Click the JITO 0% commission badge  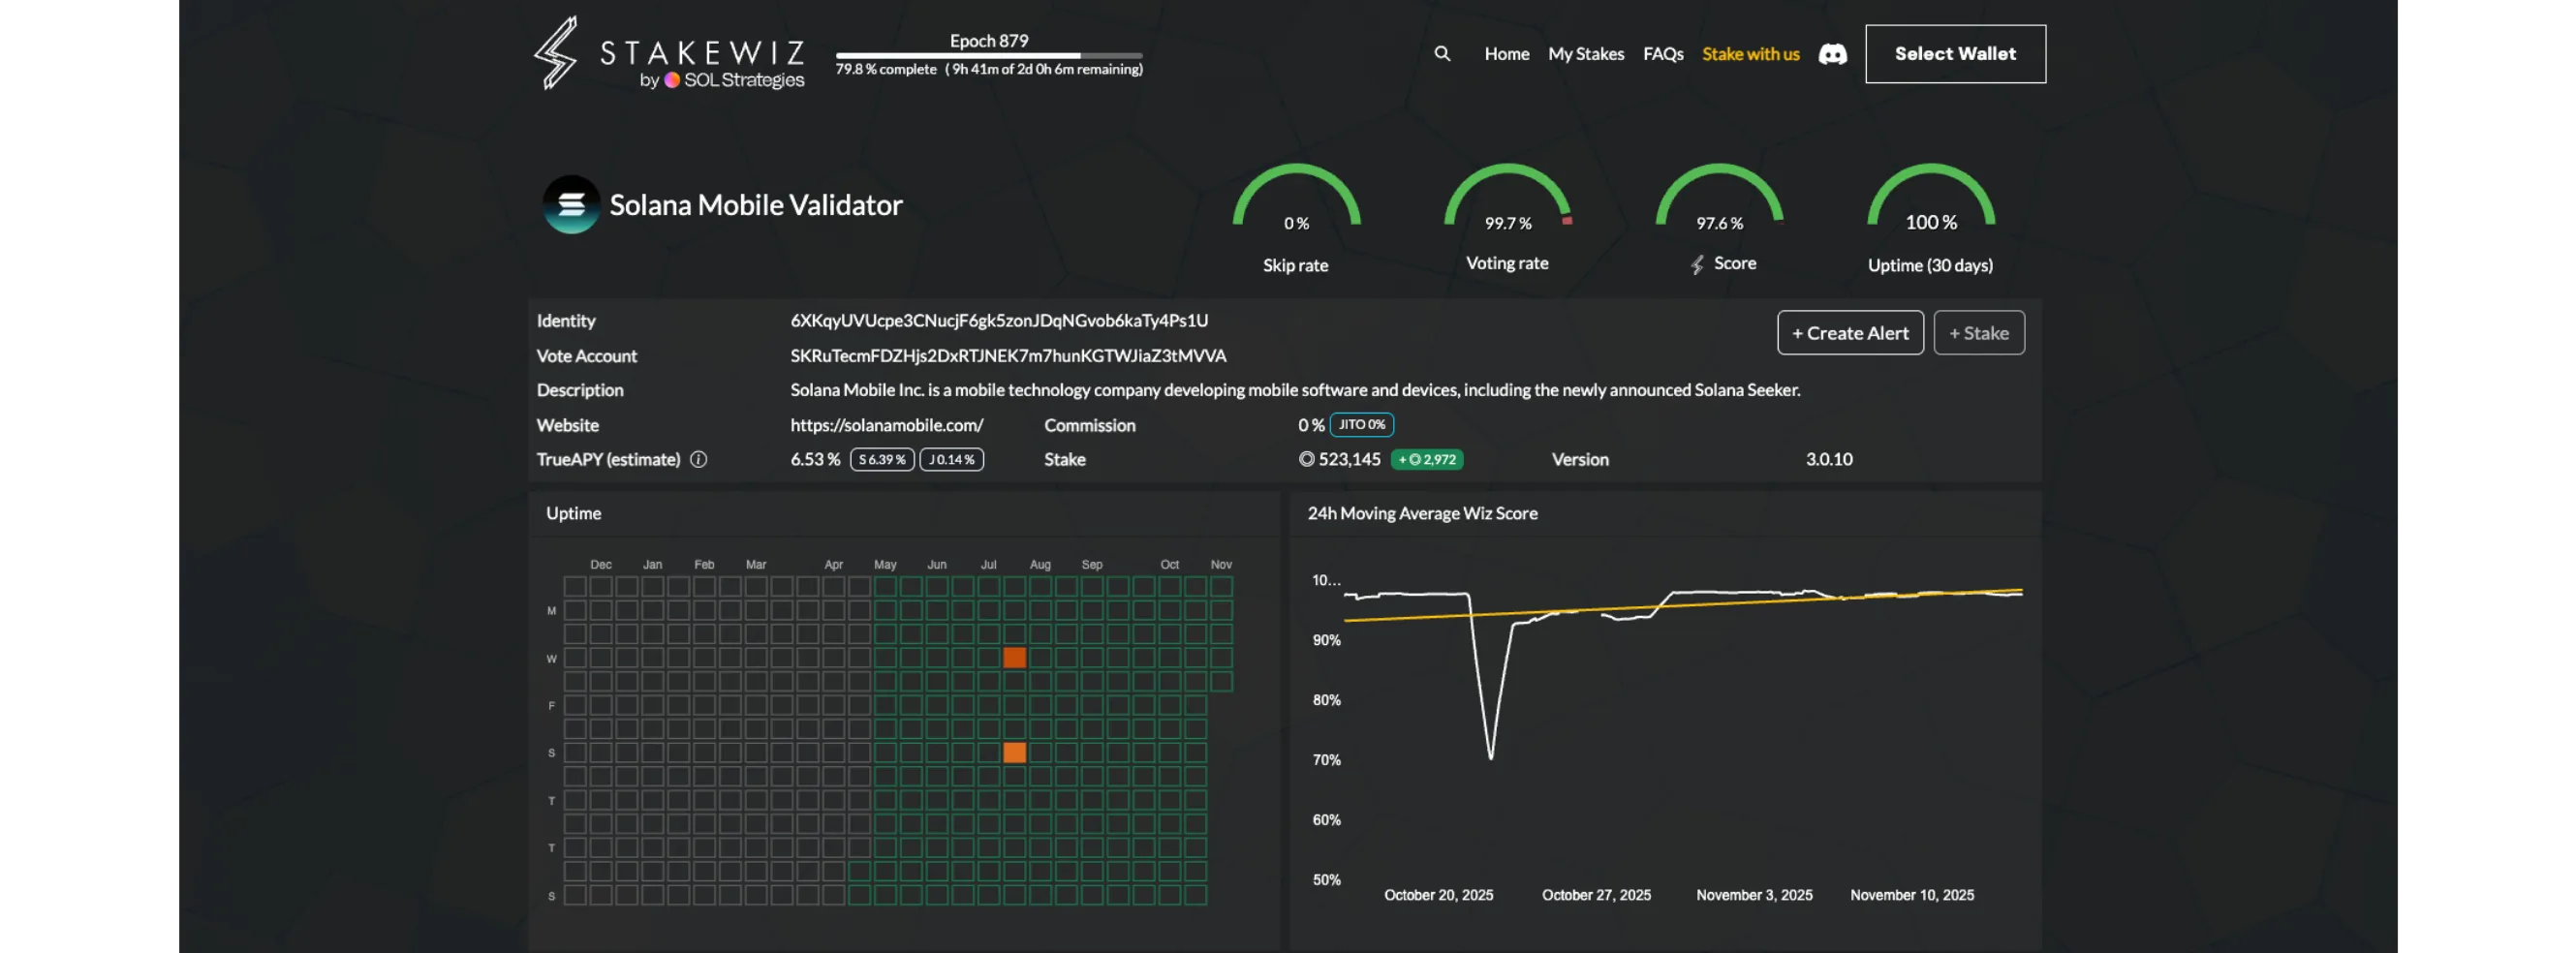[x=1361, y=425]
